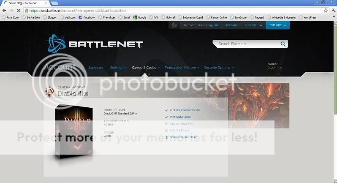Click Download Game Client link
337x183 pixels.
tap(183, 137)
